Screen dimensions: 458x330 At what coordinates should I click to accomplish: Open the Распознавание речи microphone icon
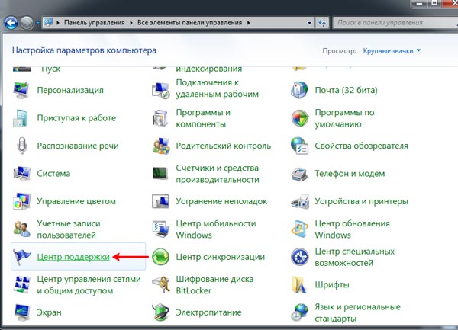[22, 146]
